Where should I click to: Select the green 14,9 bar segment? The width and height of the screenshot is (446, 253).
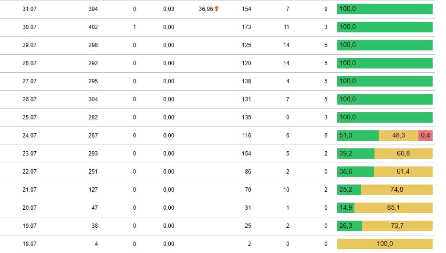coord(346,208)
